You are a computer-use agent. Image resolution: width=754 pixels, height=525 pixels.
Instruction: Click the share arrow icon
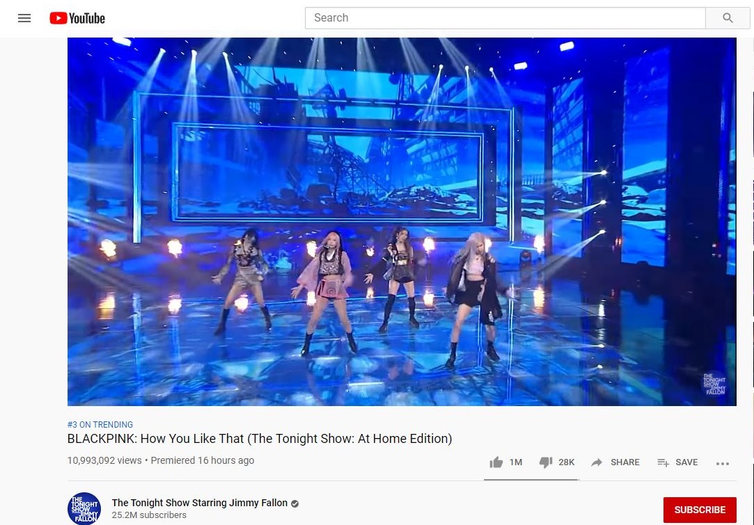[597, 462]
